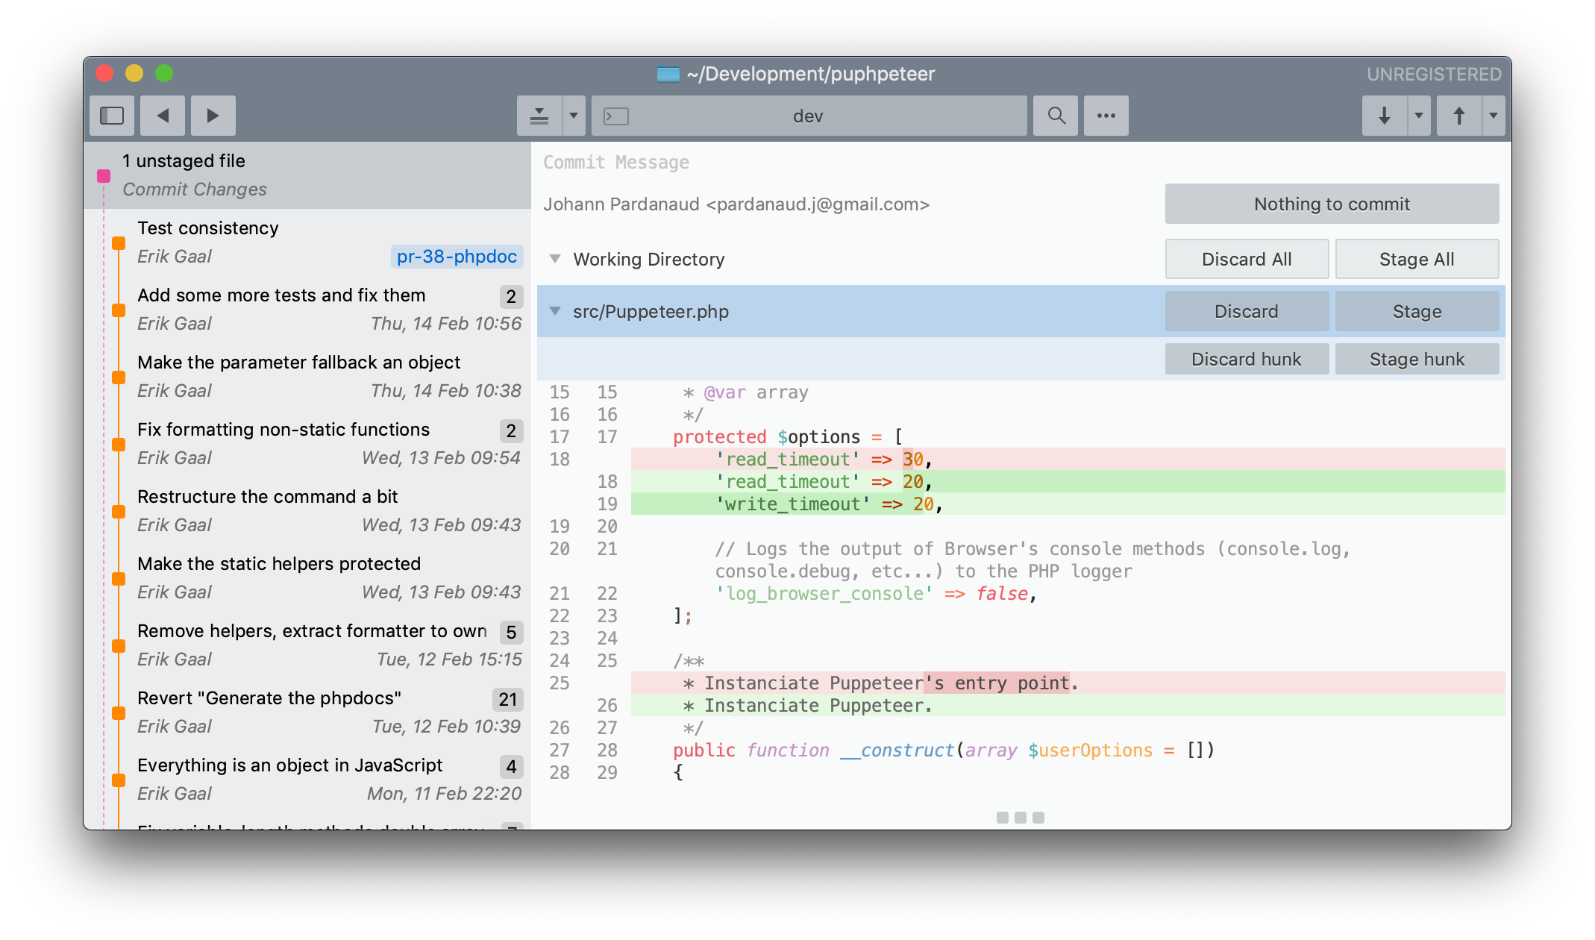Image resolution: width=1595 pixels, height=940 pixels.
Task: Open the dev branch selector field
Action: pos(808,116)
